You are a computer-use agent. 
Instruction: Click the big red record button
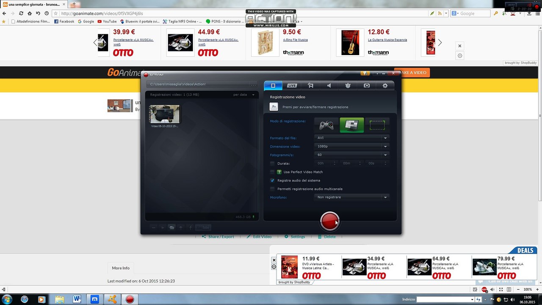coord(329,221)
